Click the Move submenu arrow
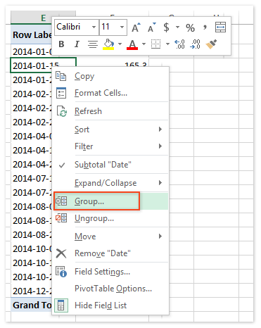This screenshot has width=261, height=328. point(160,236)
